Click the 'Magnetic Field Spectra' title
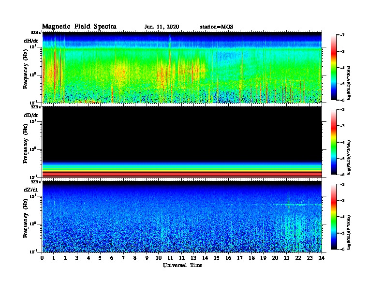 pyautogui.click(x=79, y=27)
